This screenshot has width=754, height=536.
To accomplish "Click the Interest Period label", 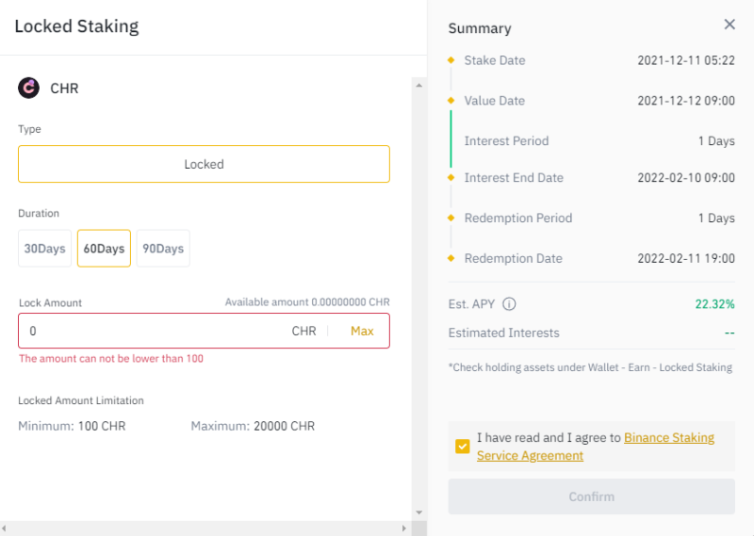I will pos(506,141).
